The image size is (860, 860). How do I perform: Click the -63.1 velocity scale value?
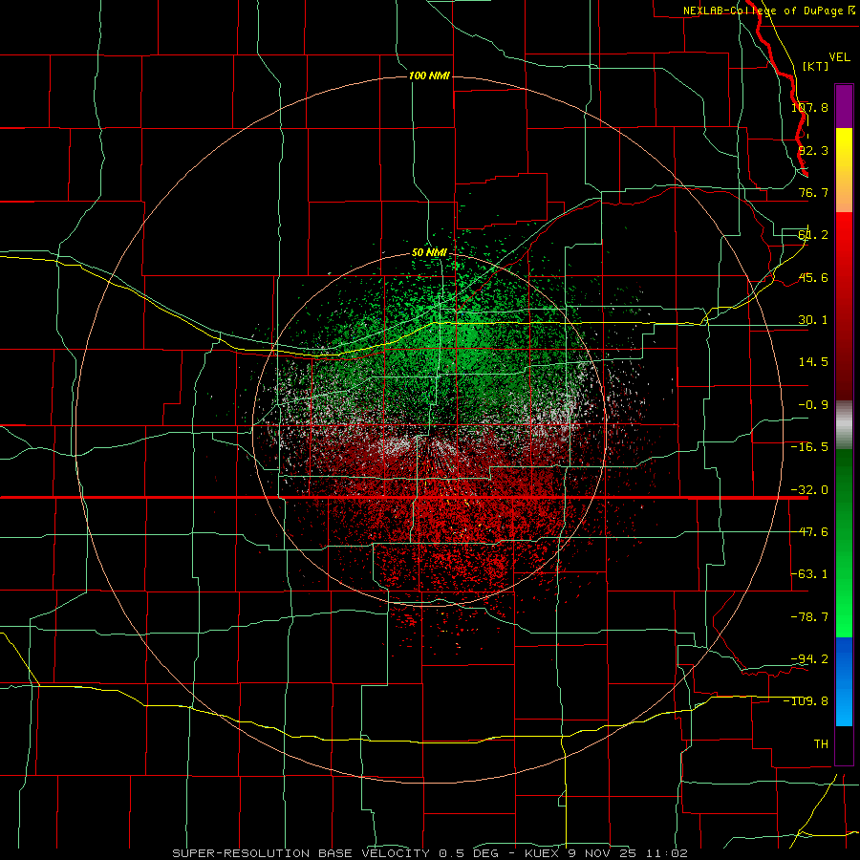point(809,574)
